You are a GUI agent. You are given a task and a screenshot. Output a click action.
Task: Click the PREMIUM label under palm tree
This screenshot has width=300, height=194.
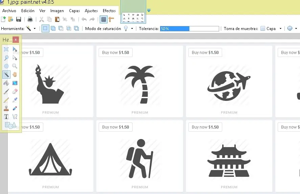140,112
